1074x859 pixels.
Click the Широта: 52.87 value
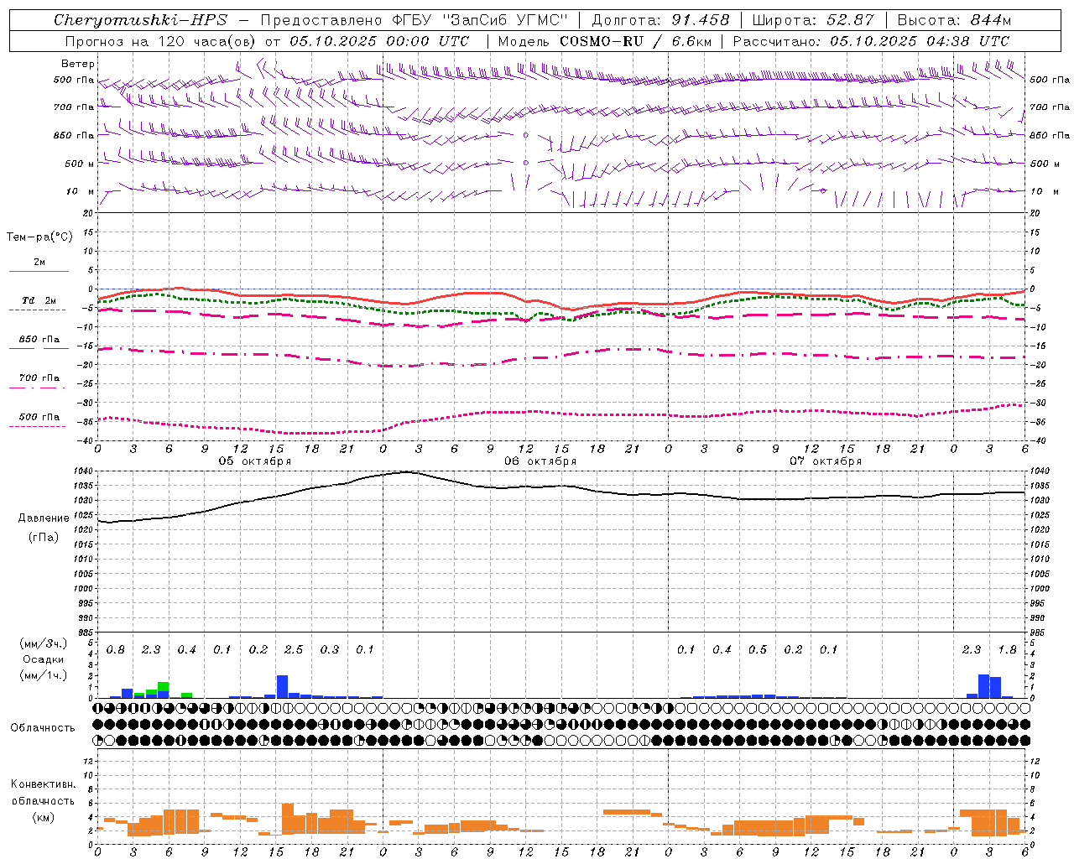pyautogui.click(x=813, y=20)
